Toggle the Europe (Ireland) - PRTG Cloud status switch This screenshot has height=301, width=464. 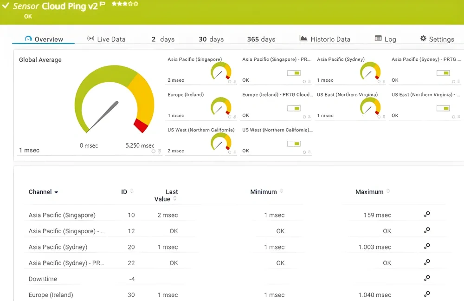coord(294,108)
